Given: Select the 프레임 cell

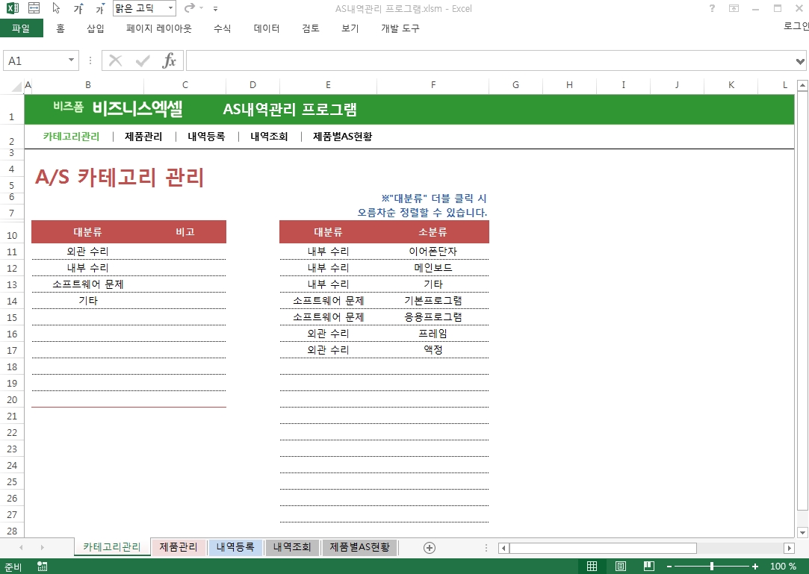Looking at the screenshot, I should (x=433, y=333).
